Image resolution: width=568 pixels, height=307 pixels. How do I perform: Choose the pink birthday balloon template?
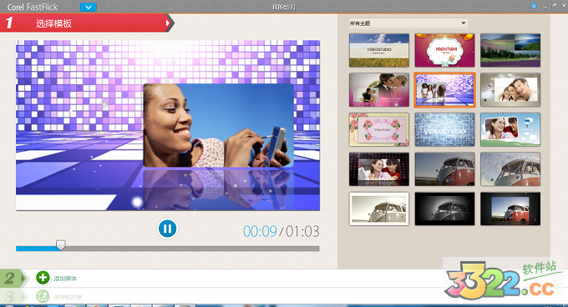pos(444,50)
